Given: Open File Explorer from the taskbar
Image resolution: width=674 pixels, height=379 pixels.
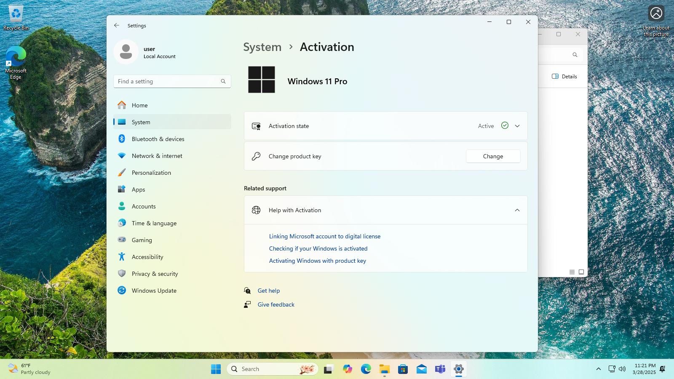Looking at the screenshot, I should 385,369.
